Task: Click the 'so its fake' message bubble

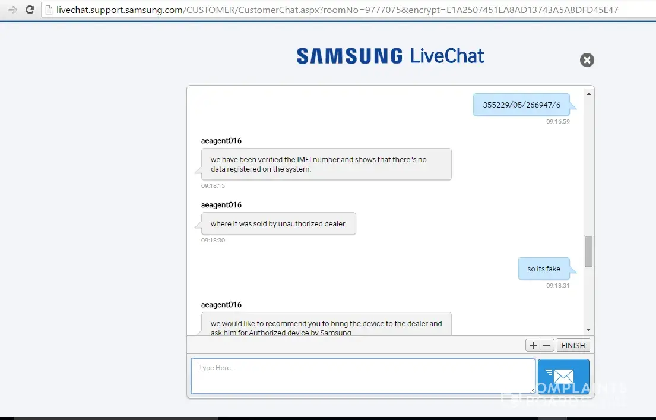Action: click(x=544, y=269)
